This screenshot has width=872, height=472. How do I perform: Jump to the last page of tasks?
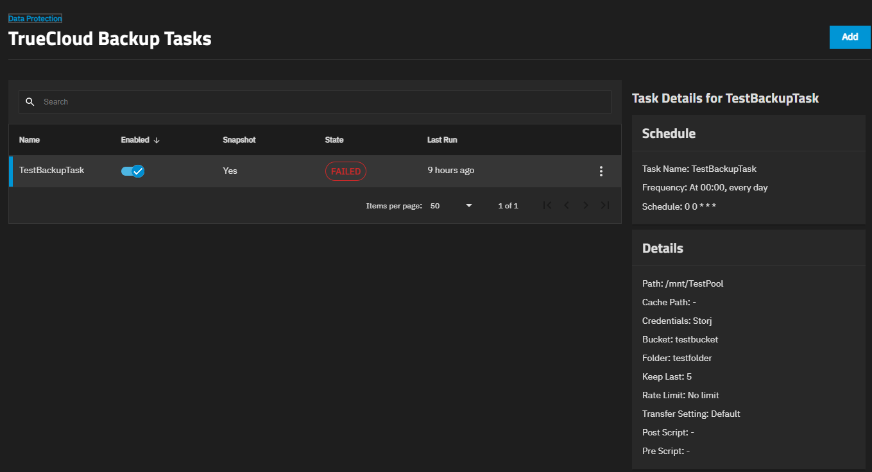tap(604, 206)
